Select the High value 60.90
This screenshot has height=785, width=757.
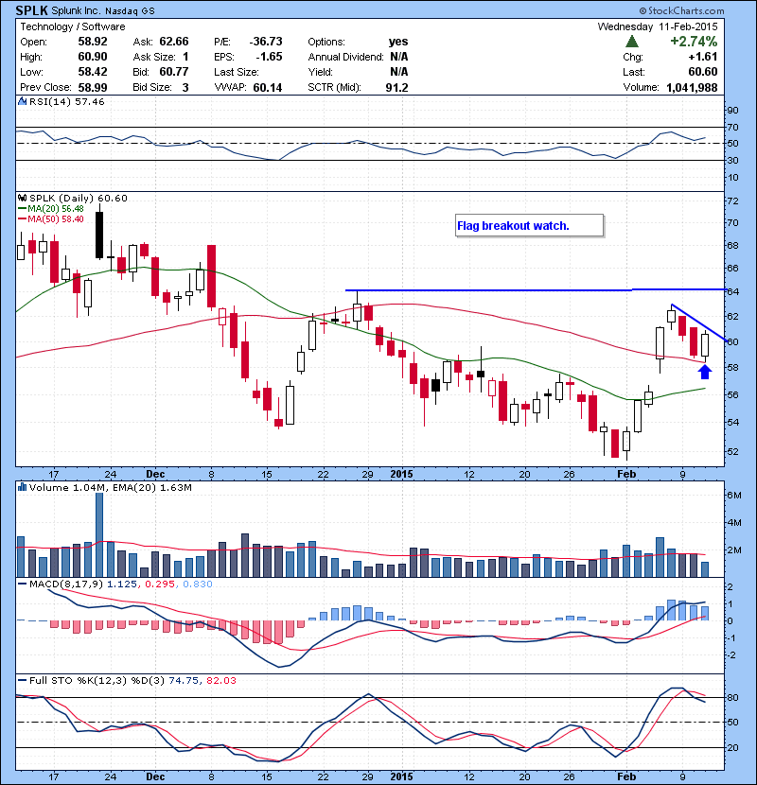point(93,57)
